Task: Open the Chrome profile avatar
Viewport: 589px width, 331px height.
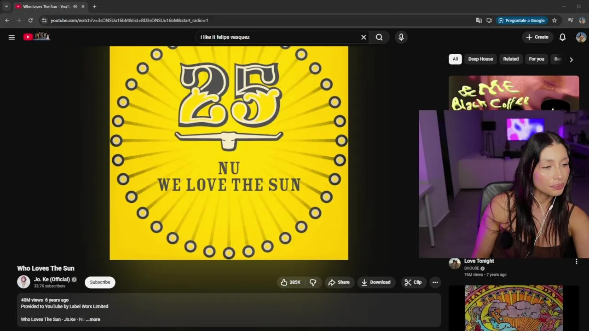Action: (582, 20)
